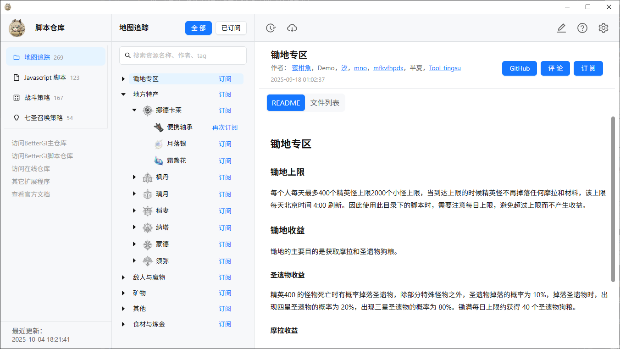Switch filter to 已订阅
The image size is (620, 349).
[x=231, y=28]
